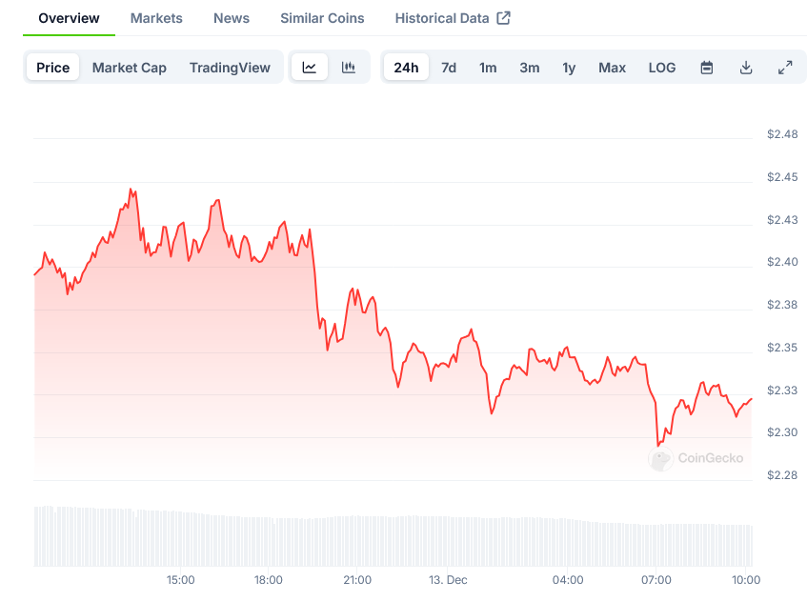Image resolution: width=807 pixels, height=601 pixels.
Task: Toggle LOG scale on the chart
Action: tap(662, 68)
